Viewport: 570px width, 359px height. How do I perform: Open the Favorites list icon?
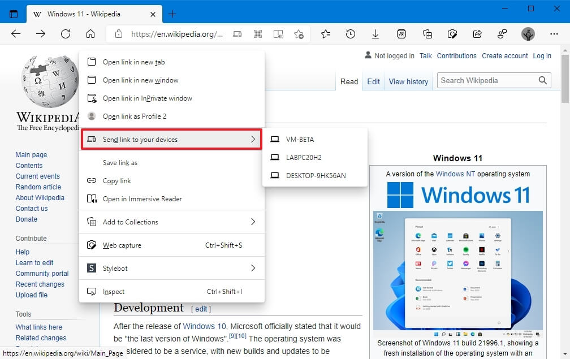tap(326, 34)
